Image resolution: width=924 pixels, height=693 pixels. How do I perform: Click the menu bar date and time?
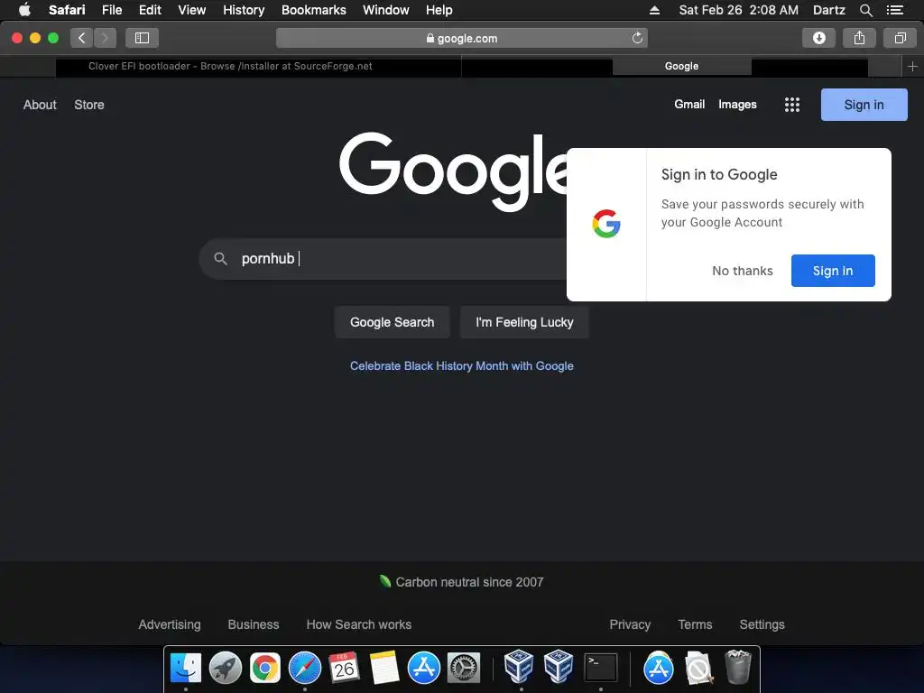point(738,10)
